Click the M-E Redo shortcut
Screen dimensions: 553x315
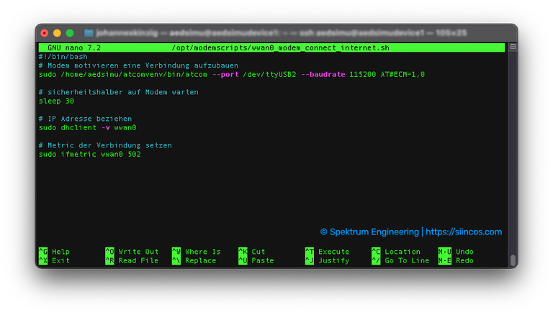(x=456, y=260)
